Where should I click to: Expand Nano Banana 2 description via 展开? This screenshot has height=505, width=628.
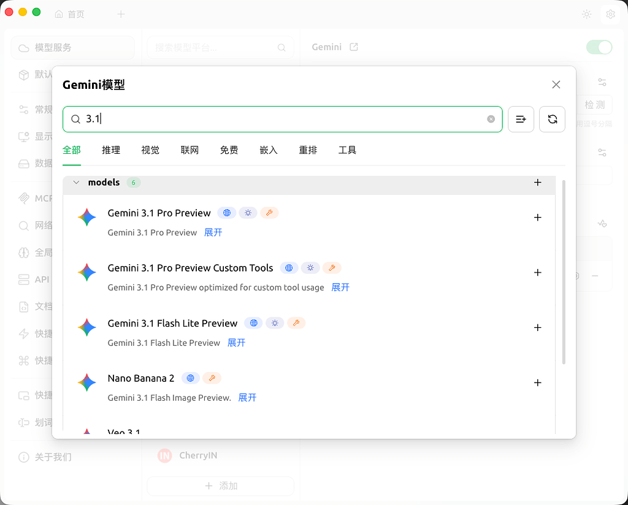pyautogui.click(x=247, y=397)
